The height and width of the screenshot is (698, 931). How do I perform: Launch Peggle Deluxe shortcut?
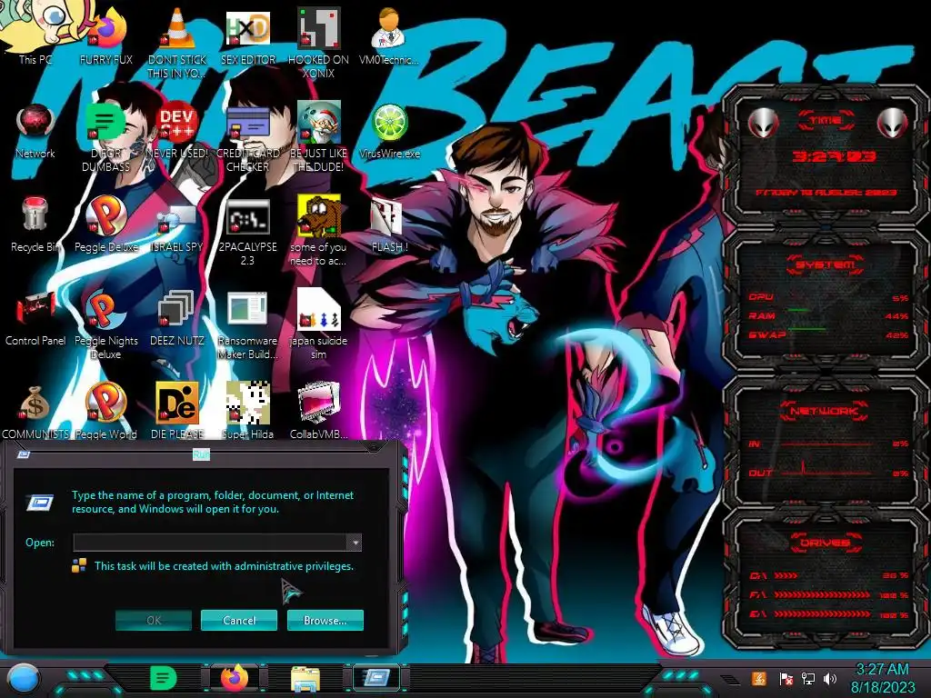(105, 224)
